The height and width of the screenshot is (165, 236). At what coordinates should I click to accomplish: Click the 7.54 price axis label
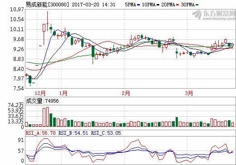[x=19, y=89]
